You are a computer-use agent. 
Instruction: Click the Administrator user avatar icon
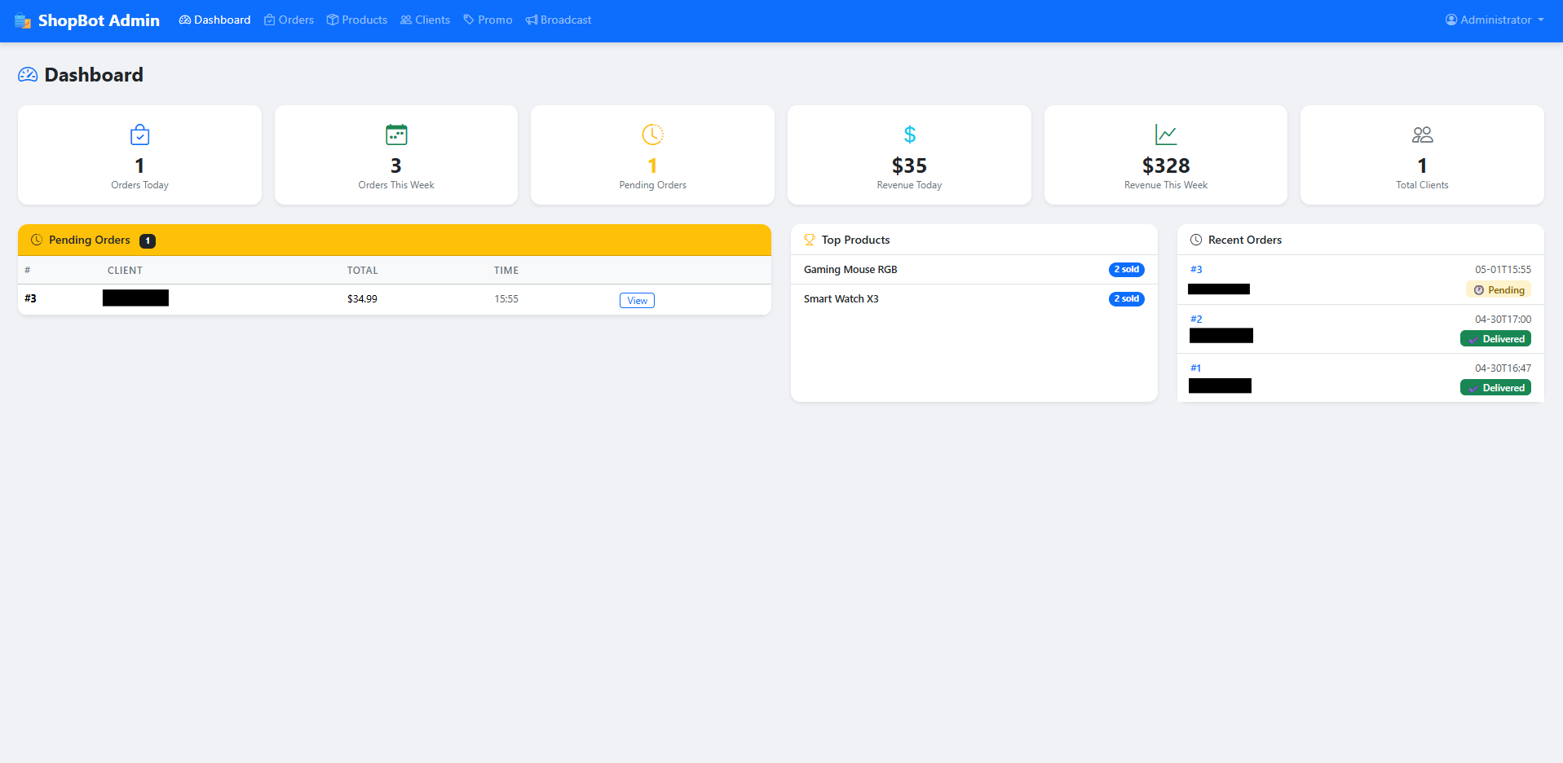pos(1451,20)
